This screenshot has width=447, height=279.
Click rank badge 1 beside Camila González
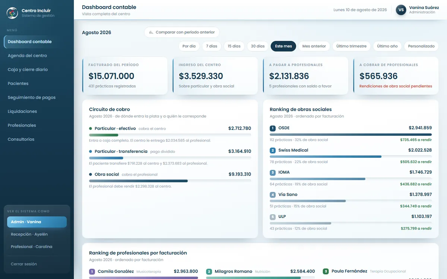point(92,272)
